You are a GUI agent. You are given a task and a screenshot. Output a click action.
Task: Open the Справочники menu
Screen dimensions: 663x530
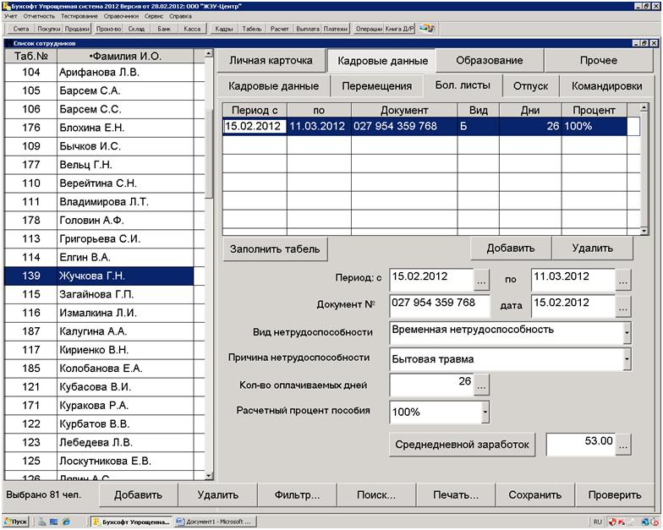click(x=122, y=16)
